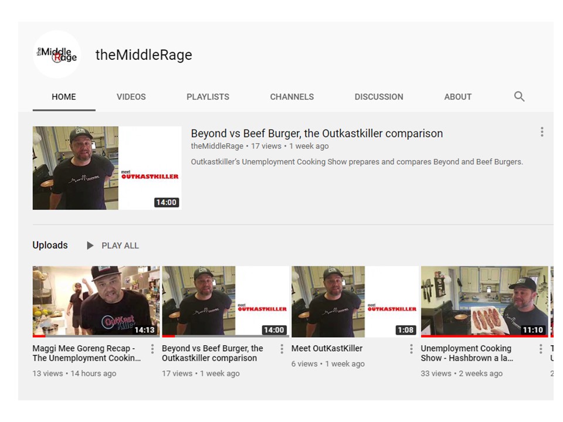This screenshot has height=422, width=563.
Task: Switch to the Home tab
Action: click(x=64, y=97)
